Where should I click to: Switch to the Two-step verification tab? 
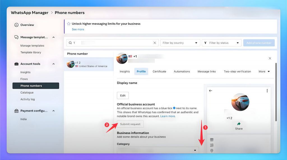click(x=237, y=71)
